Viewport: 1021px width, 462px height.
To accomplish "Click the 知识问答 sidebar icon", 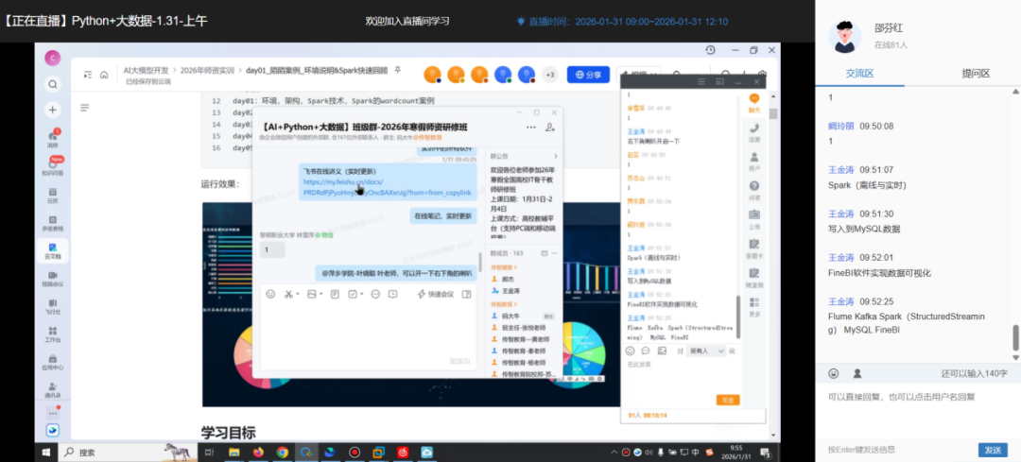I will tap(53, 168).
